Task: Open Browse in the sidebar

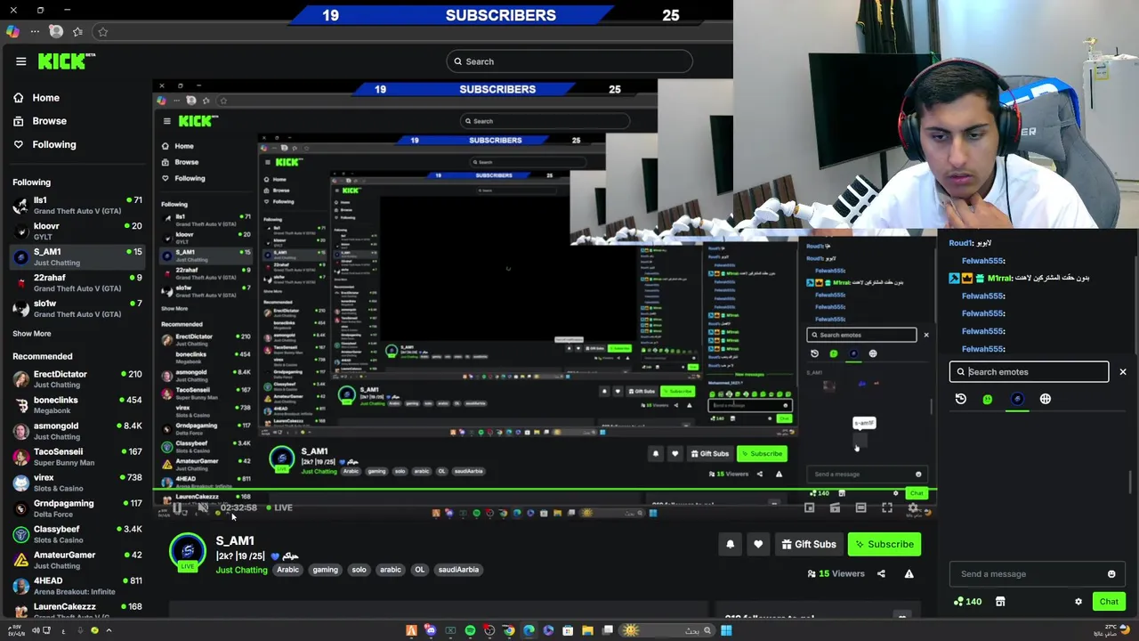Action: tap(40, 121)
